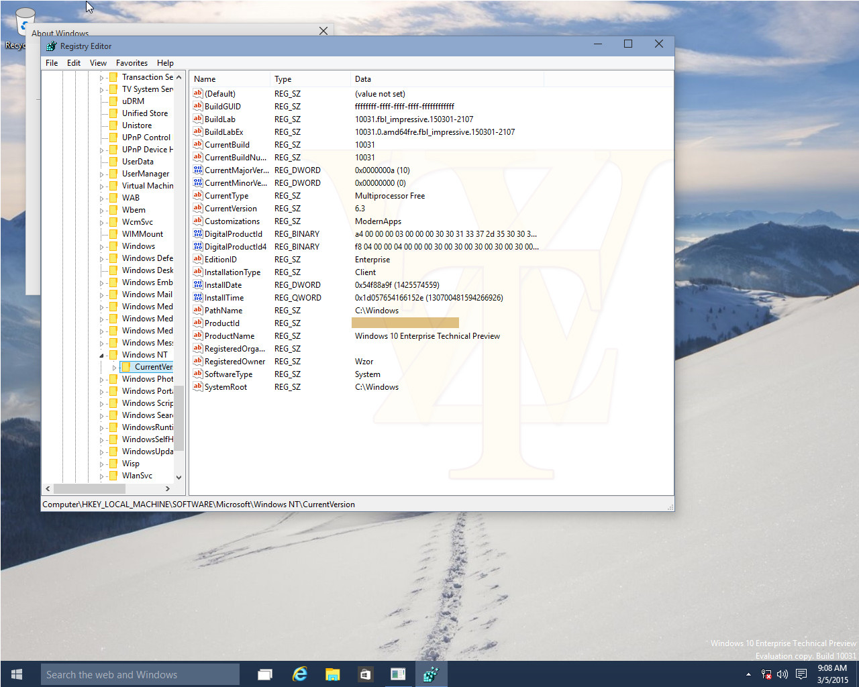This screenshot has width=859, height=687.
Task: Open the View menu
Action: point(98,62)
